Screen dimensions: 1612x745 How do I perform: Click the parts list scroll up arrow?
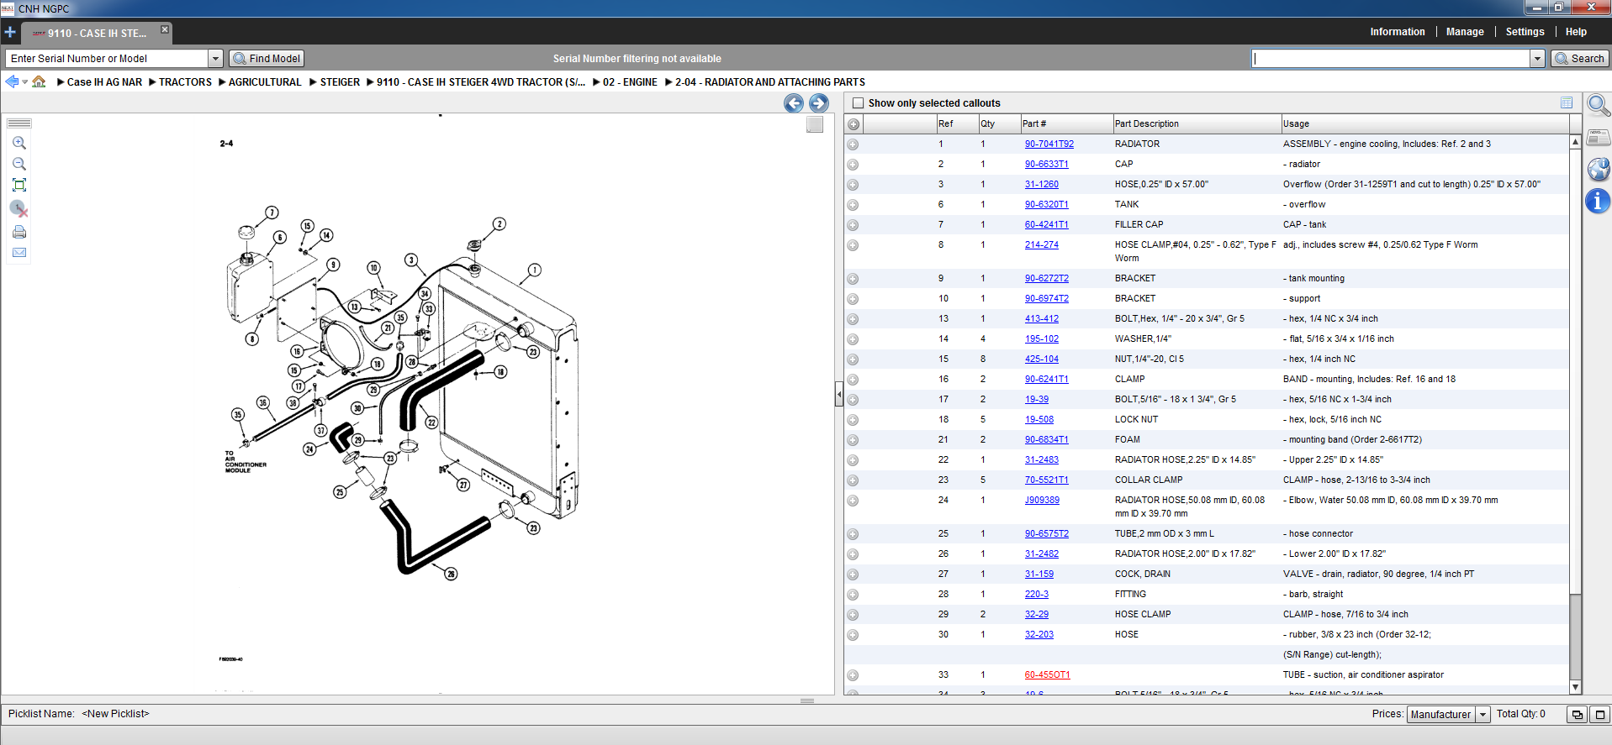[x=1576, y=142]
